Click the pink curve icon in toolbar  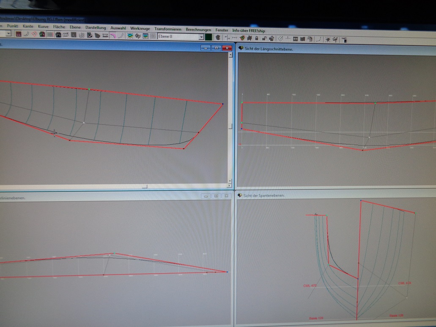coord(113,36)
